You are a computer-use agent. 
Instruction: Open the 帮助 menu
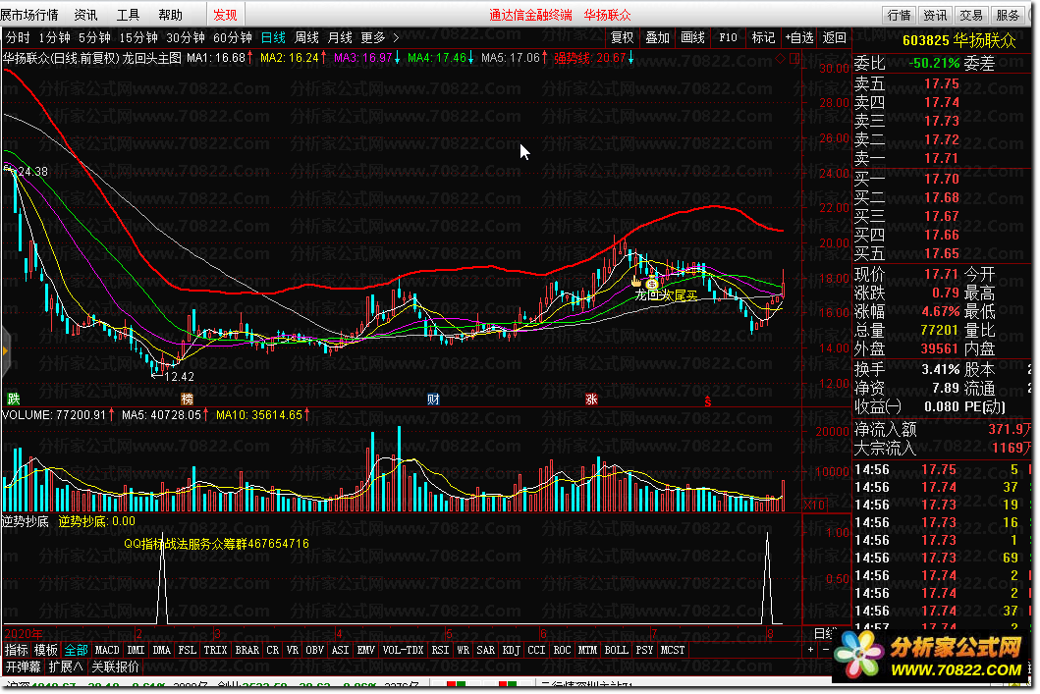(171, 15)
